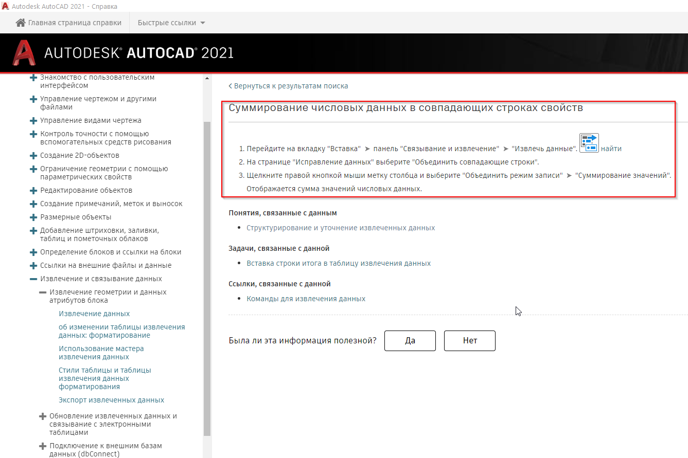The image size is (688, 458).
Task: Click the Ссылки на внешние файлы label
Action: click(x=106, y=265)
